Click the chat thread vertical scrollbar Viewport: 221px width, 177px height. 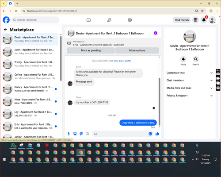(159, 102)
